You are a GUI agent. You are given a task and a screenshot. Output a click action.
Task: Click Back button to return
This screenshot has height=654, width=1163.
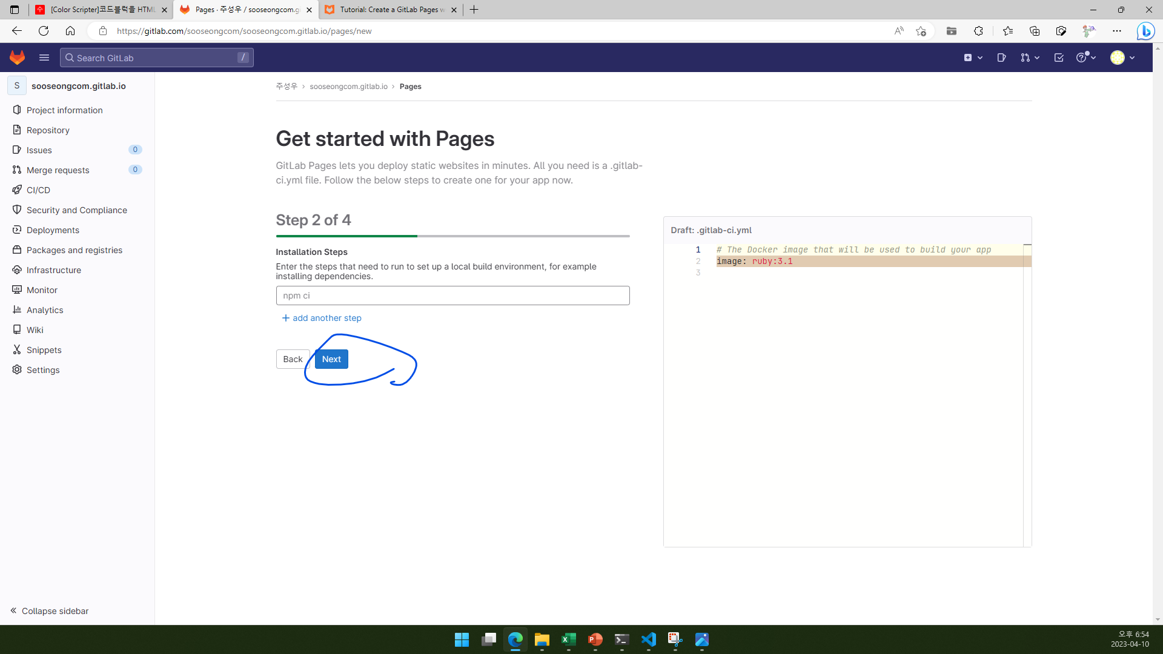click(293, 358)
